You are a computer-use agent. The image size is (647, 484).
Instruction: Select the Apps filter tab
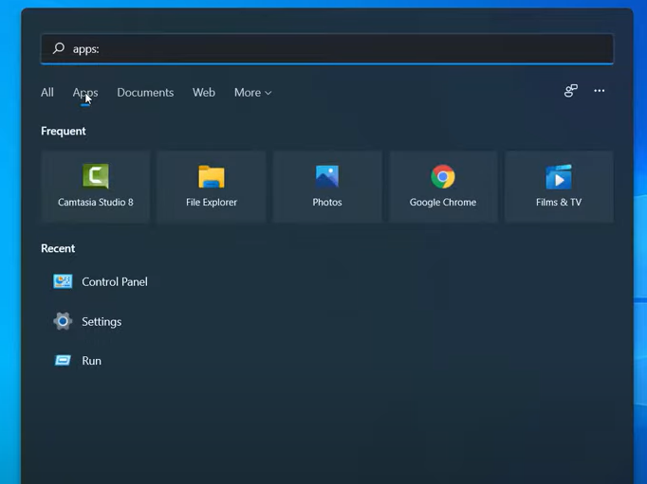click(85, 93)
